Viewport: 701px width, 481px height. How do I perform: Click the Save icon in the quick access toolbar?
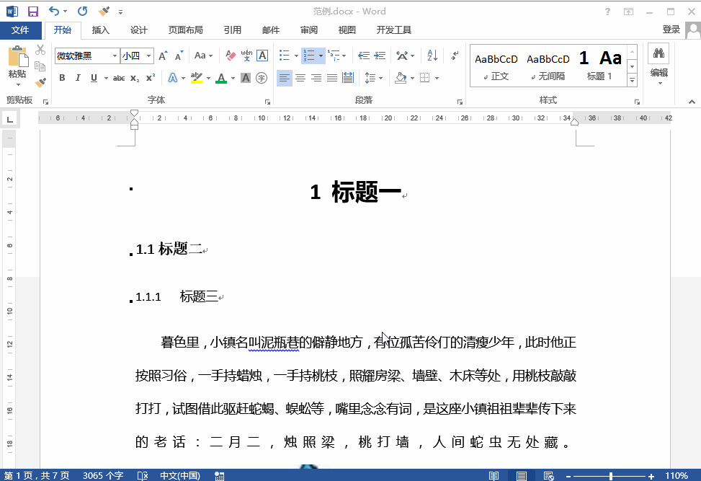[32, 11]
